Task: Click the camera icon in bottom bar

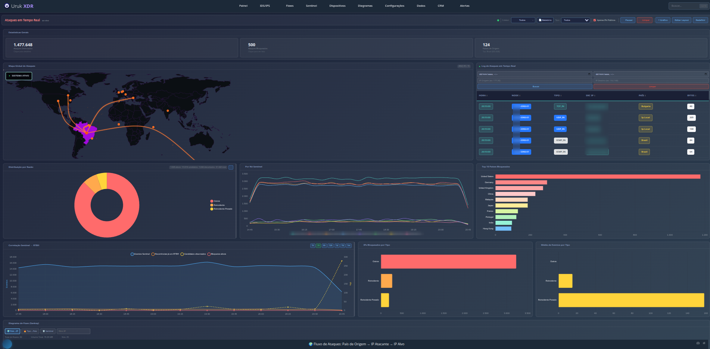Action: point(698,343)
